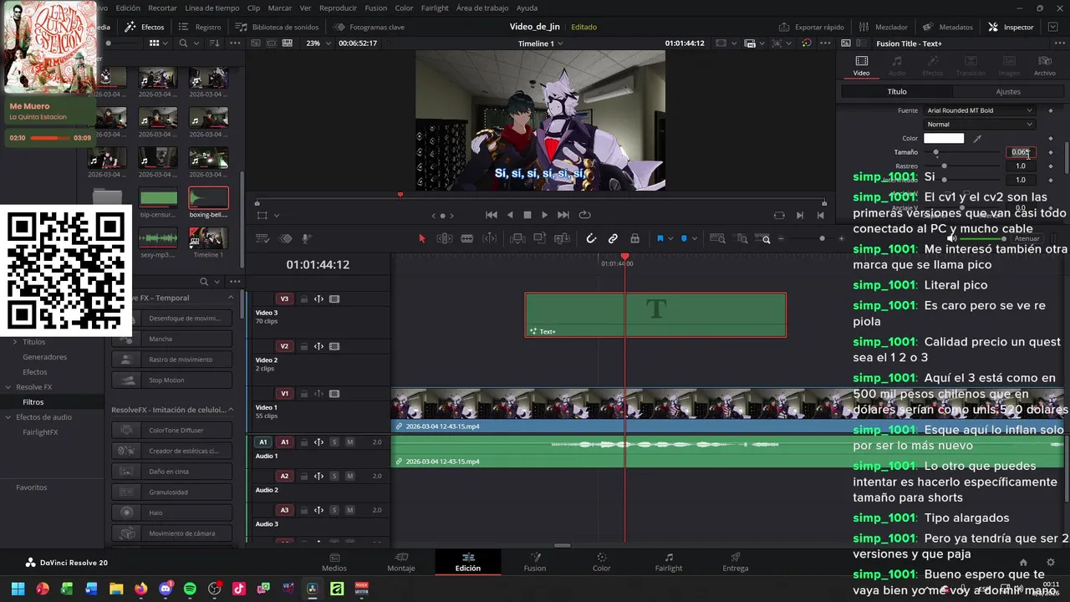Go to last frame playback button

563,215
